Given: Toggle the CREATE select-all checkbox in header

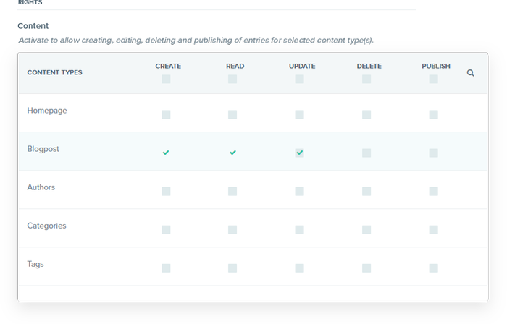Looking at the screenshot, I should click(166, 79).
